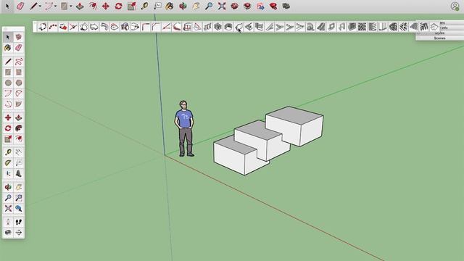Image resolution: width=464 pixels, height=261 pixels.
Task: Click the user account icon at top right
Action: click(455, 6)
